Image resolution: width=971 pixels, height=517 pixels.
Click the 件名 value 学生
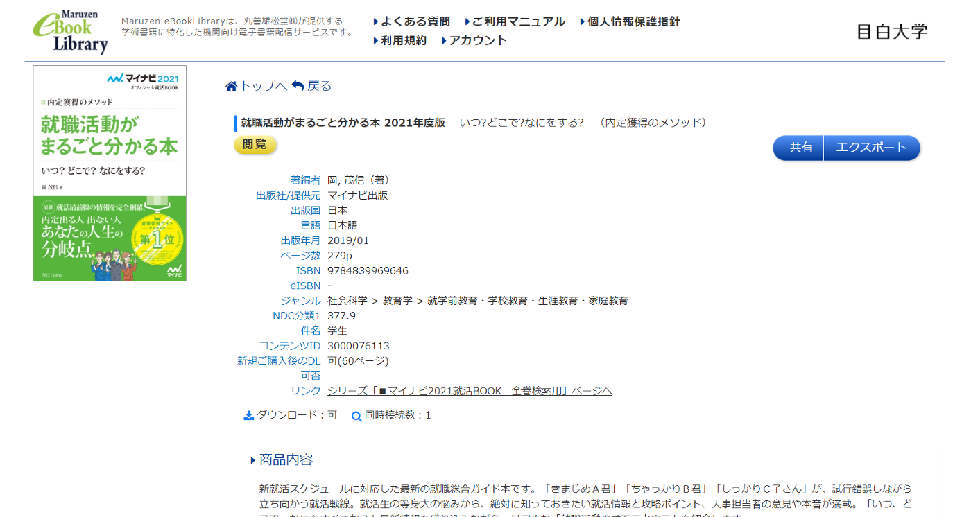[x=338, y=331]
